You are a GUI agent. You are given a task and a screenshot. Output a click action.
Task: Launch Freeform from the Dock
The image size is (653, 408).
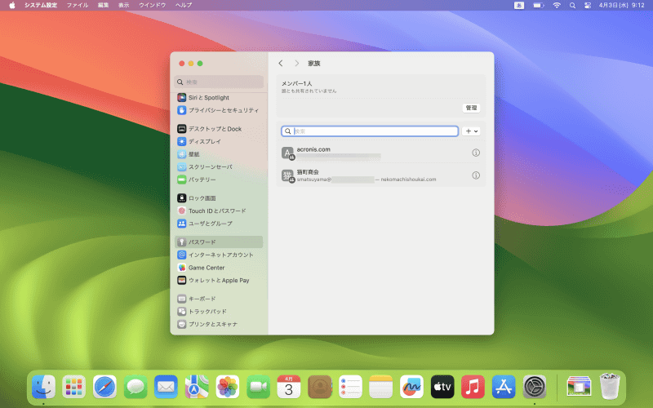(411, 387)
